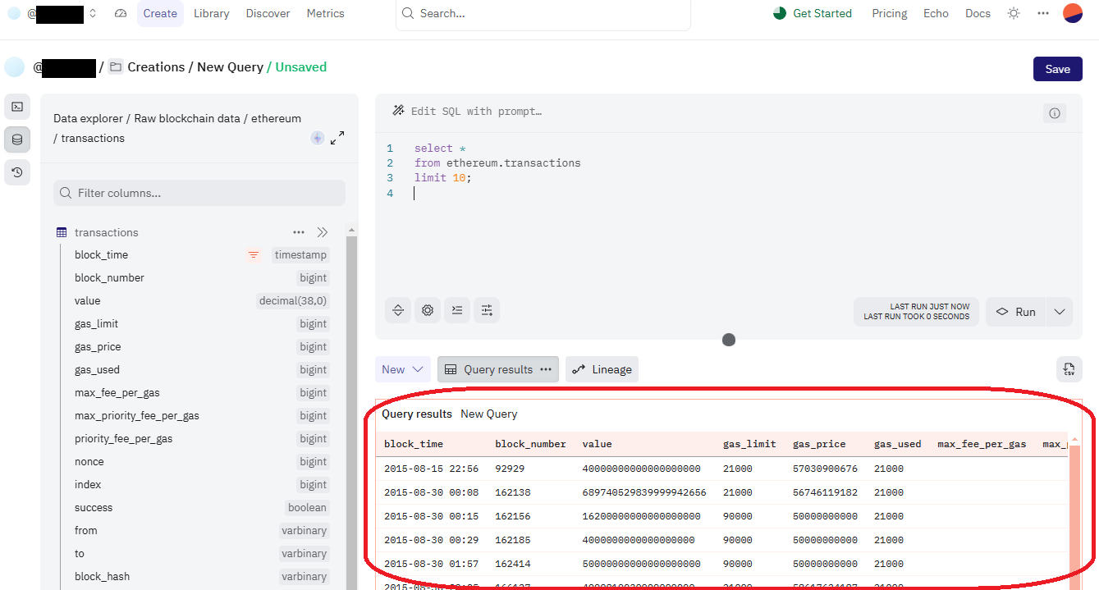
Task: Click the value results column header
Action: pos(597,444)
